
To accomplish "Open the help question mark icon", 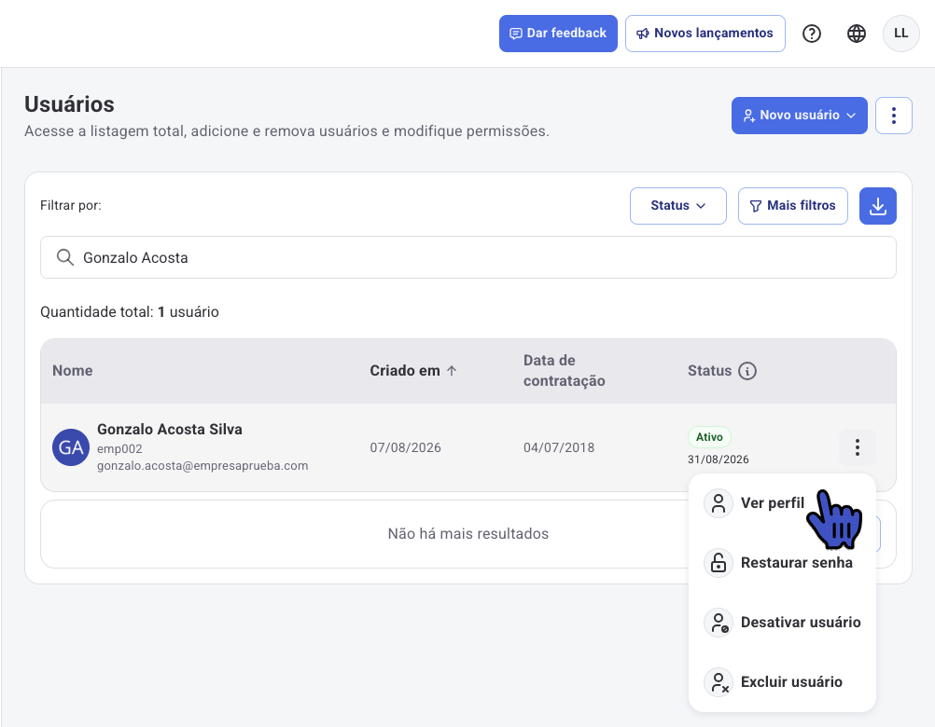I will click(x=812, y=34).
